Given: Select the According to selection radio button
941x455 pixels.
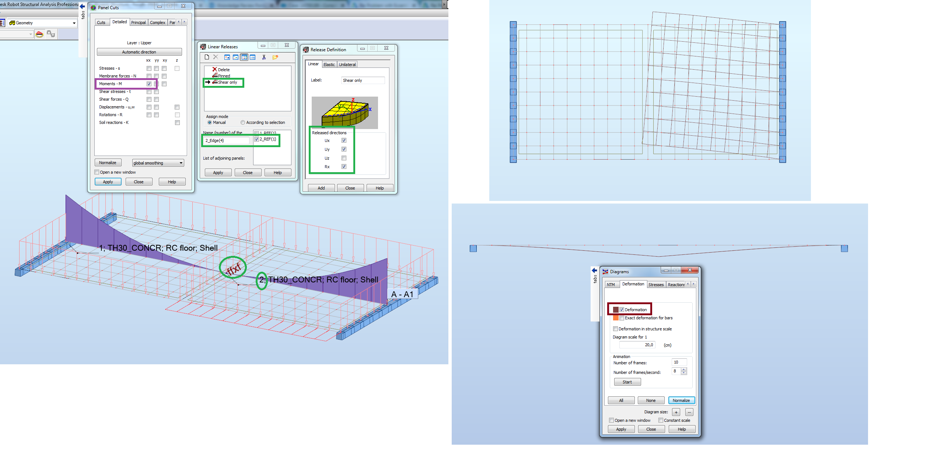Looking at the screenshot, I should [x=243, y=122].
